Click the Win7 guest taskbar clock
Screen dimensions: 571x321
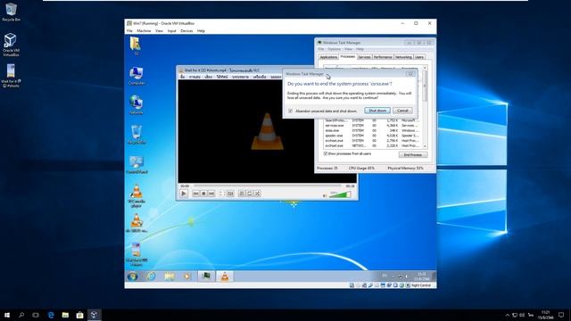coord(422,276)
